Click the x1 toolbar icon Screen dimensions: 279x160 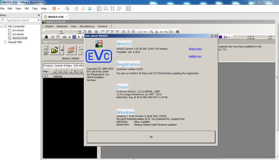coord(161,32)
